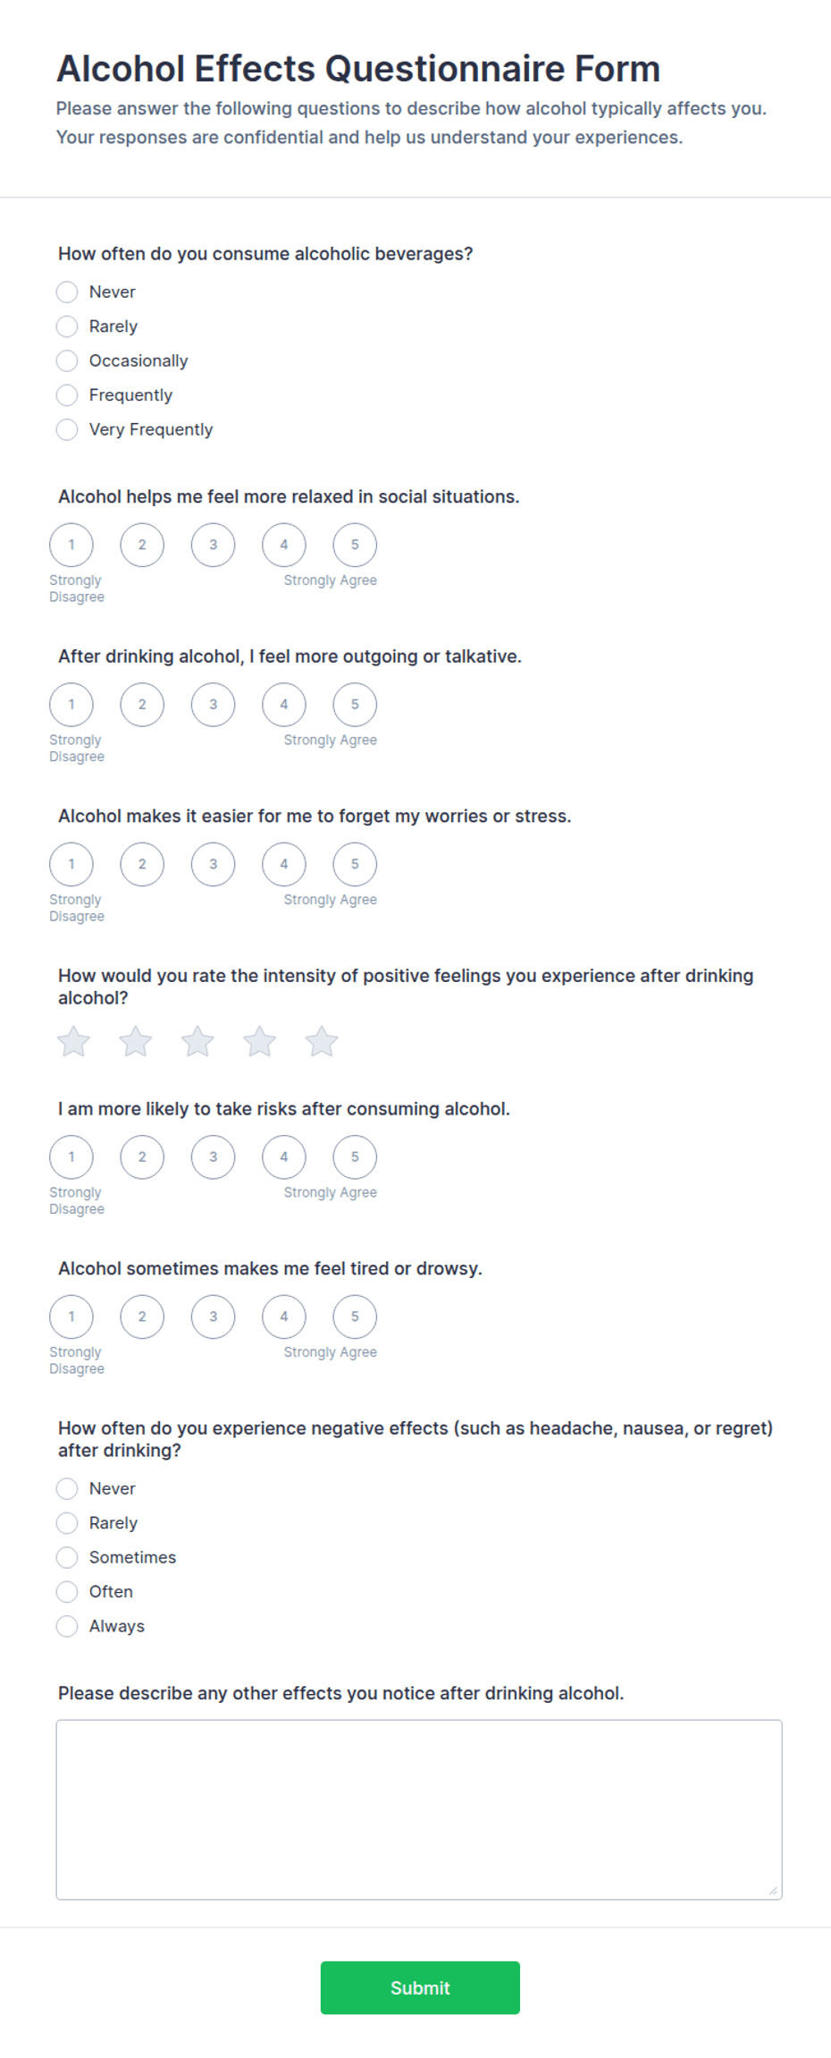This screenshot has height=2058, width=831.
Task: Choose Sometimes for negative effects frequency
Action: (x=67, y=1557)
